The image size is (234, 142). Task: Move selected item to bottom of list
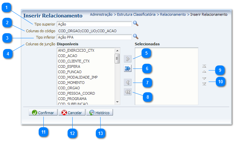coord(204,84)
